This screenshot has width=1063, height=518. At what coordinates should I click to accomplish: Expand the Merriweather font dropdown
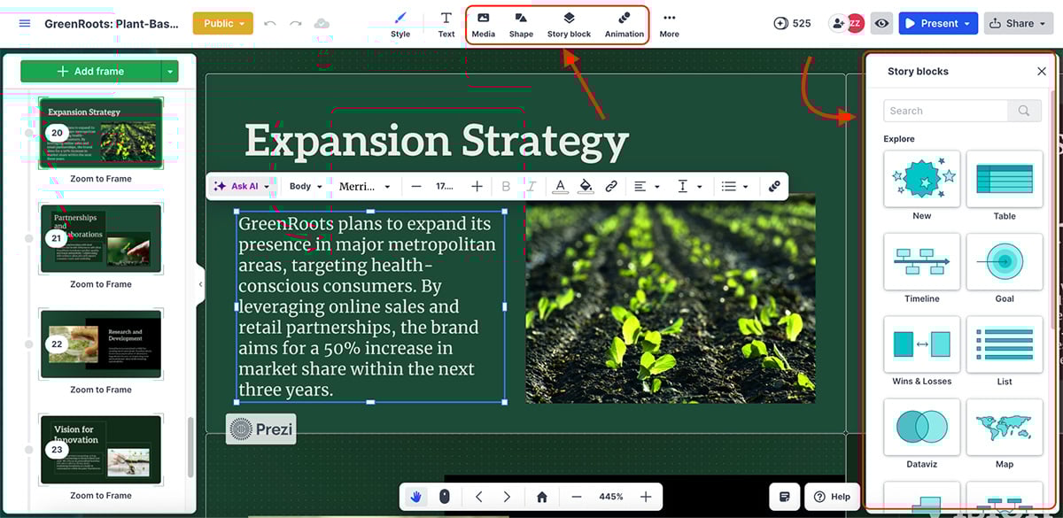[x=365, y=186]
